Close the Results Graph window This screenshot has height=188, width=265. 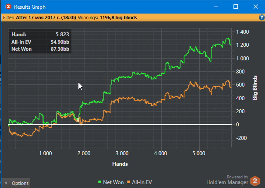(x=256, y=7)
